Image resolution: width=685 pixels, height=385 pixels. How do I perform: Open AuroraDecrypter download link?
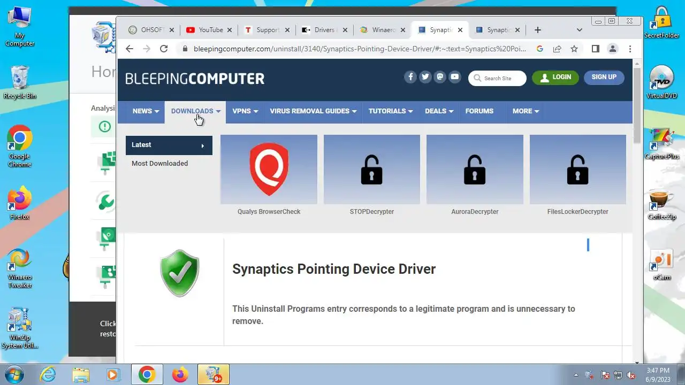tap(475, 212)
